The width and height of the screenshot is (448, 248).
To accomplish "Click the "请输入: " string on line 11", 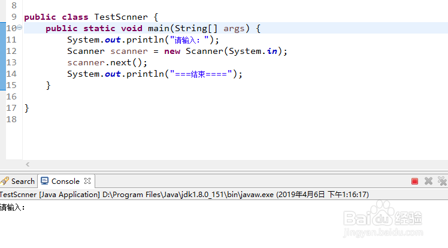I will click(189, 40).
